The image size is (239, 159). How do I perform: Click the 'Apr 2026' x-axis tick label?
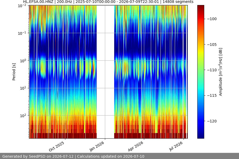pos(136,146)
